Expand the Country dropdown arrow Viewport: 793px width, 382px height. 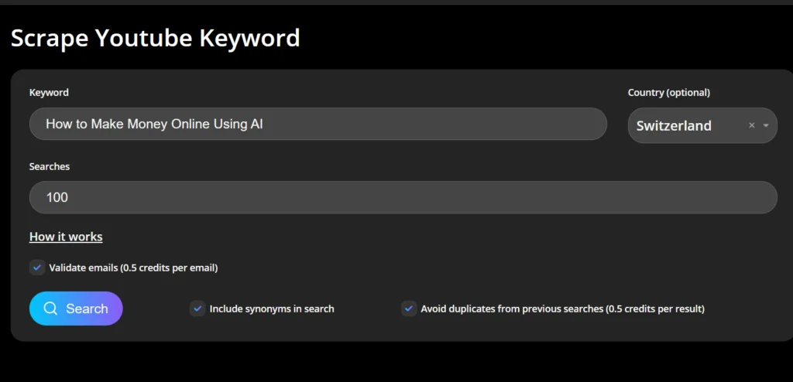tap(766, 125)
